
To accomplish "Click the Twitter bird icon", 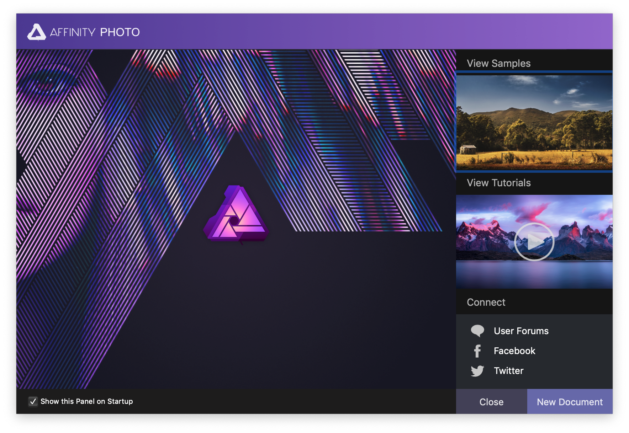I will point(477,371).
